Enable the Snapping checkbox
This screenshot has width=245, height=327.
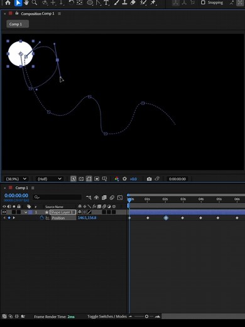pos(203,3)
